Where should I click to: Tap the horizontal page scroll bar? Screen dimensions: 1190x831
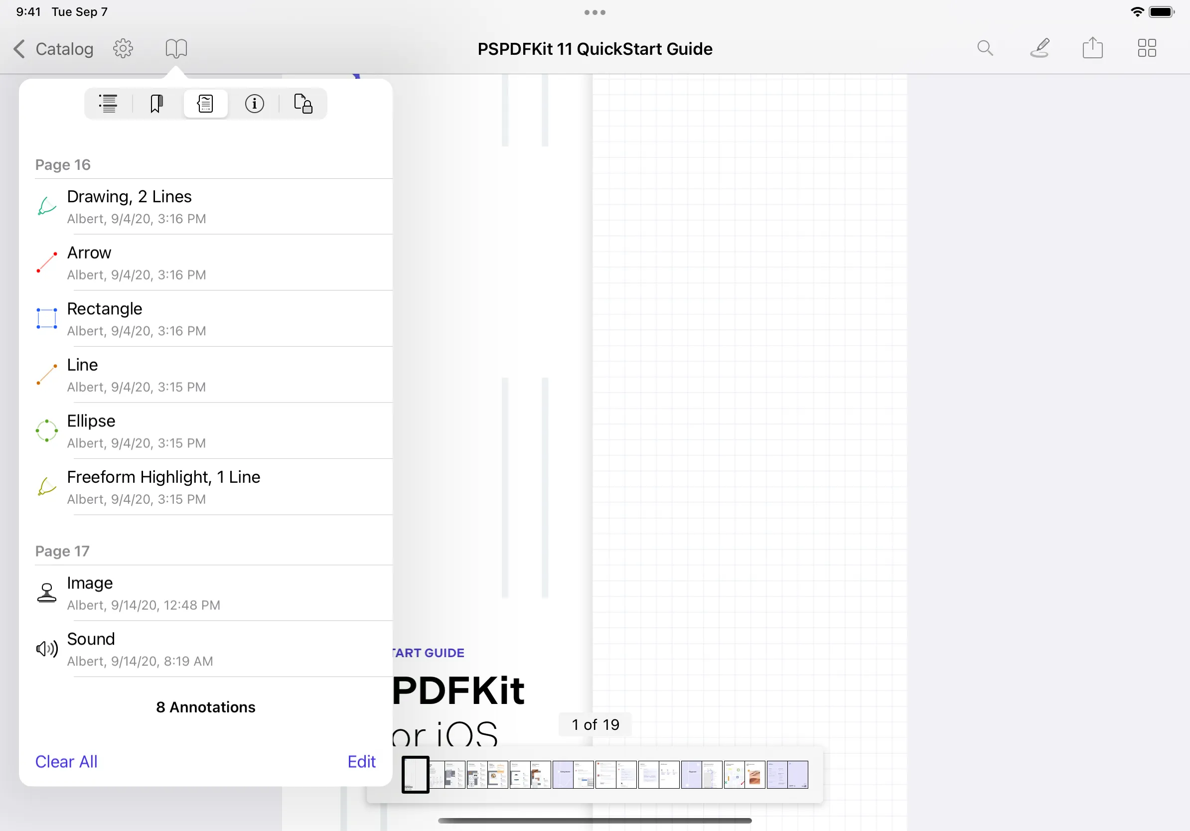tap(595, 820)
